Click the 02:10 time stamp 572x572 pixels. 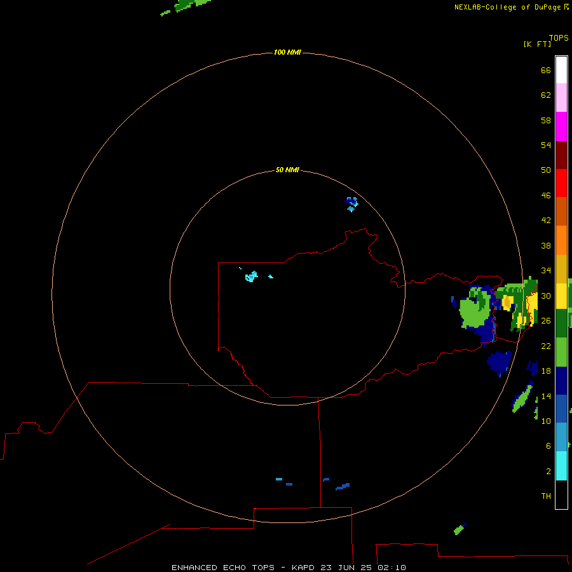pyautogui.click(x=392, y=568)
